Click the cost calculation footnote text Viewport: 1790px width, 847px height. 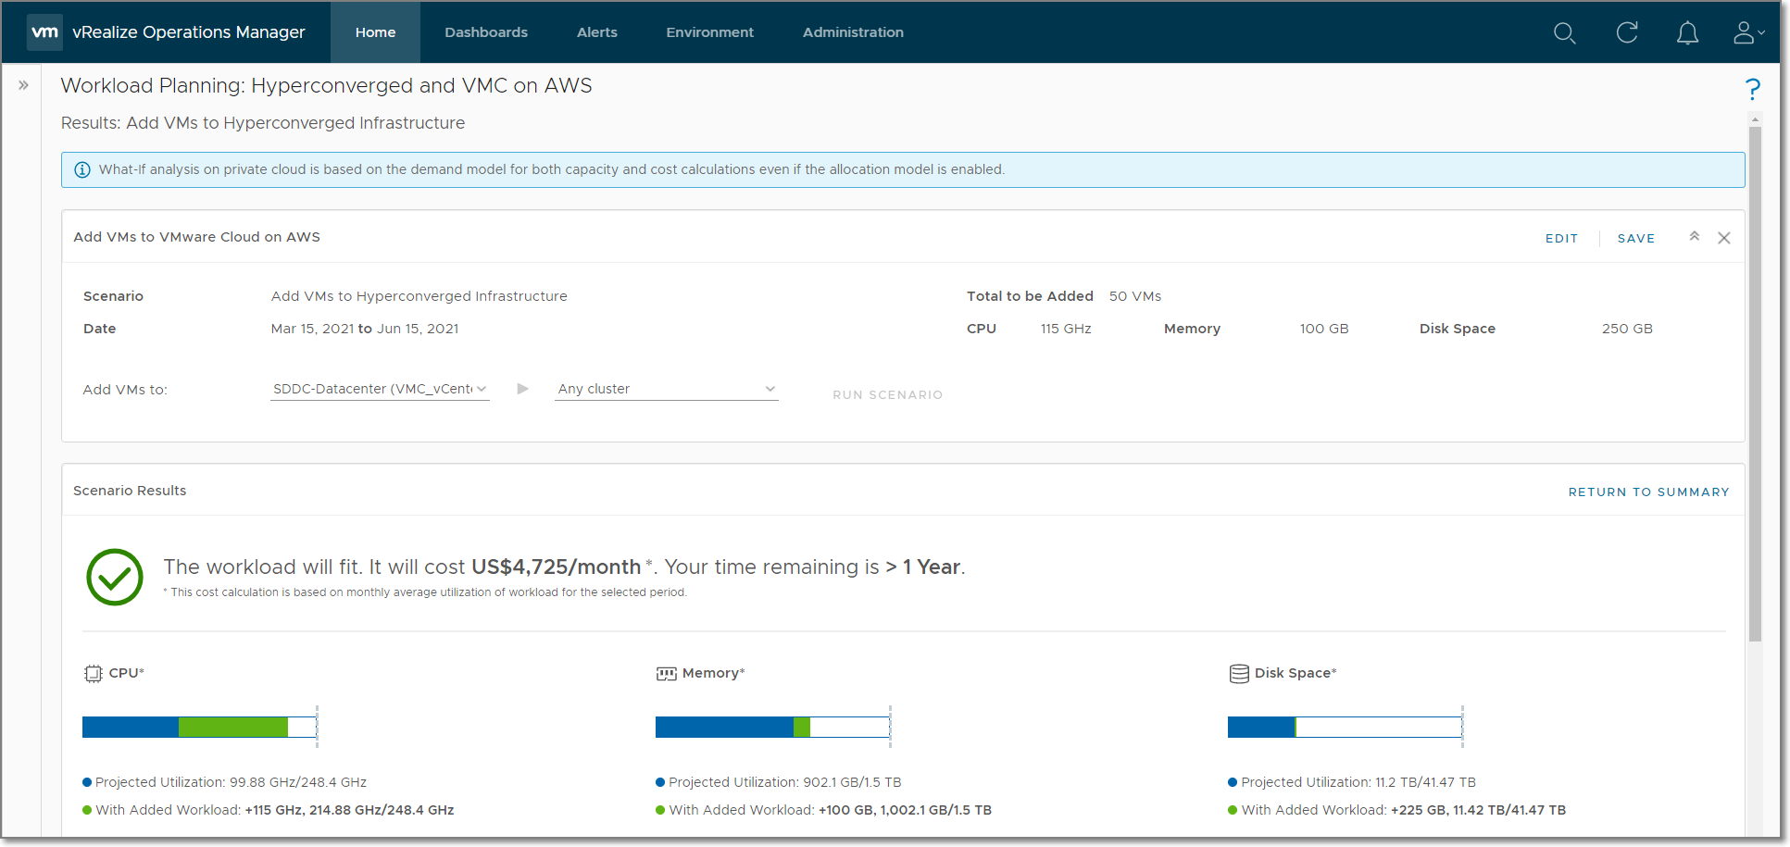[x=425, y=592]
